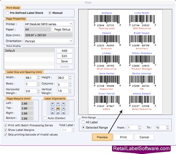The image size is (176, 154).
Task: Click the Paper A4 field
Action: point(38,29)
